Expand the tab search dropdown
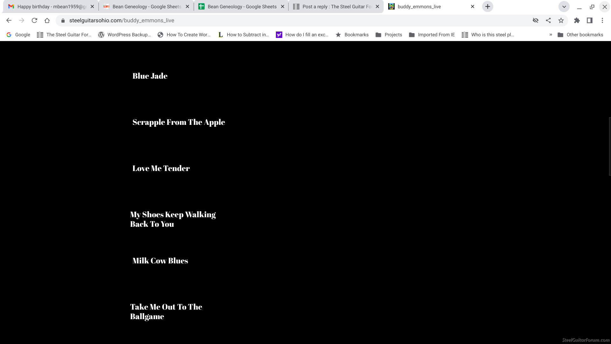This screenshot has width=611, height=344. coord(564,7)
